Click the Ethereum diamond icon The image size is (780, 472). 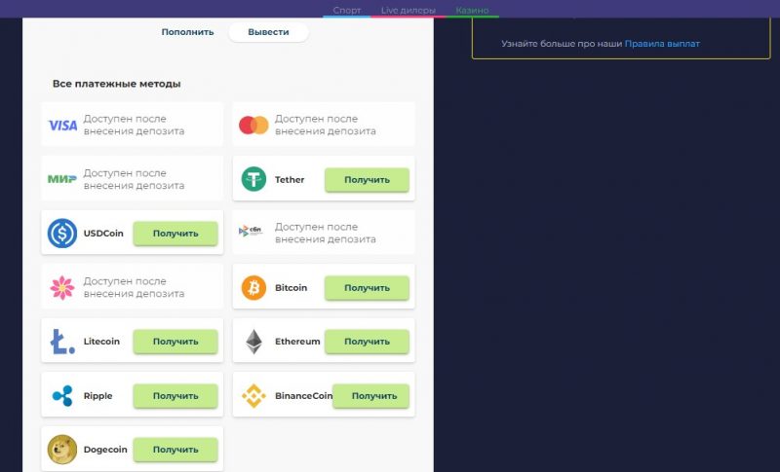[253, 342]
